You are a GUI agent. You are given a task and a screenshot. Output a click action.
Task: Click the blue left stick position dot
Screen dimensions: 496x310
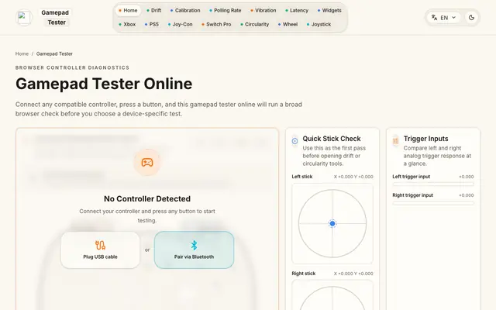point(332,224)
